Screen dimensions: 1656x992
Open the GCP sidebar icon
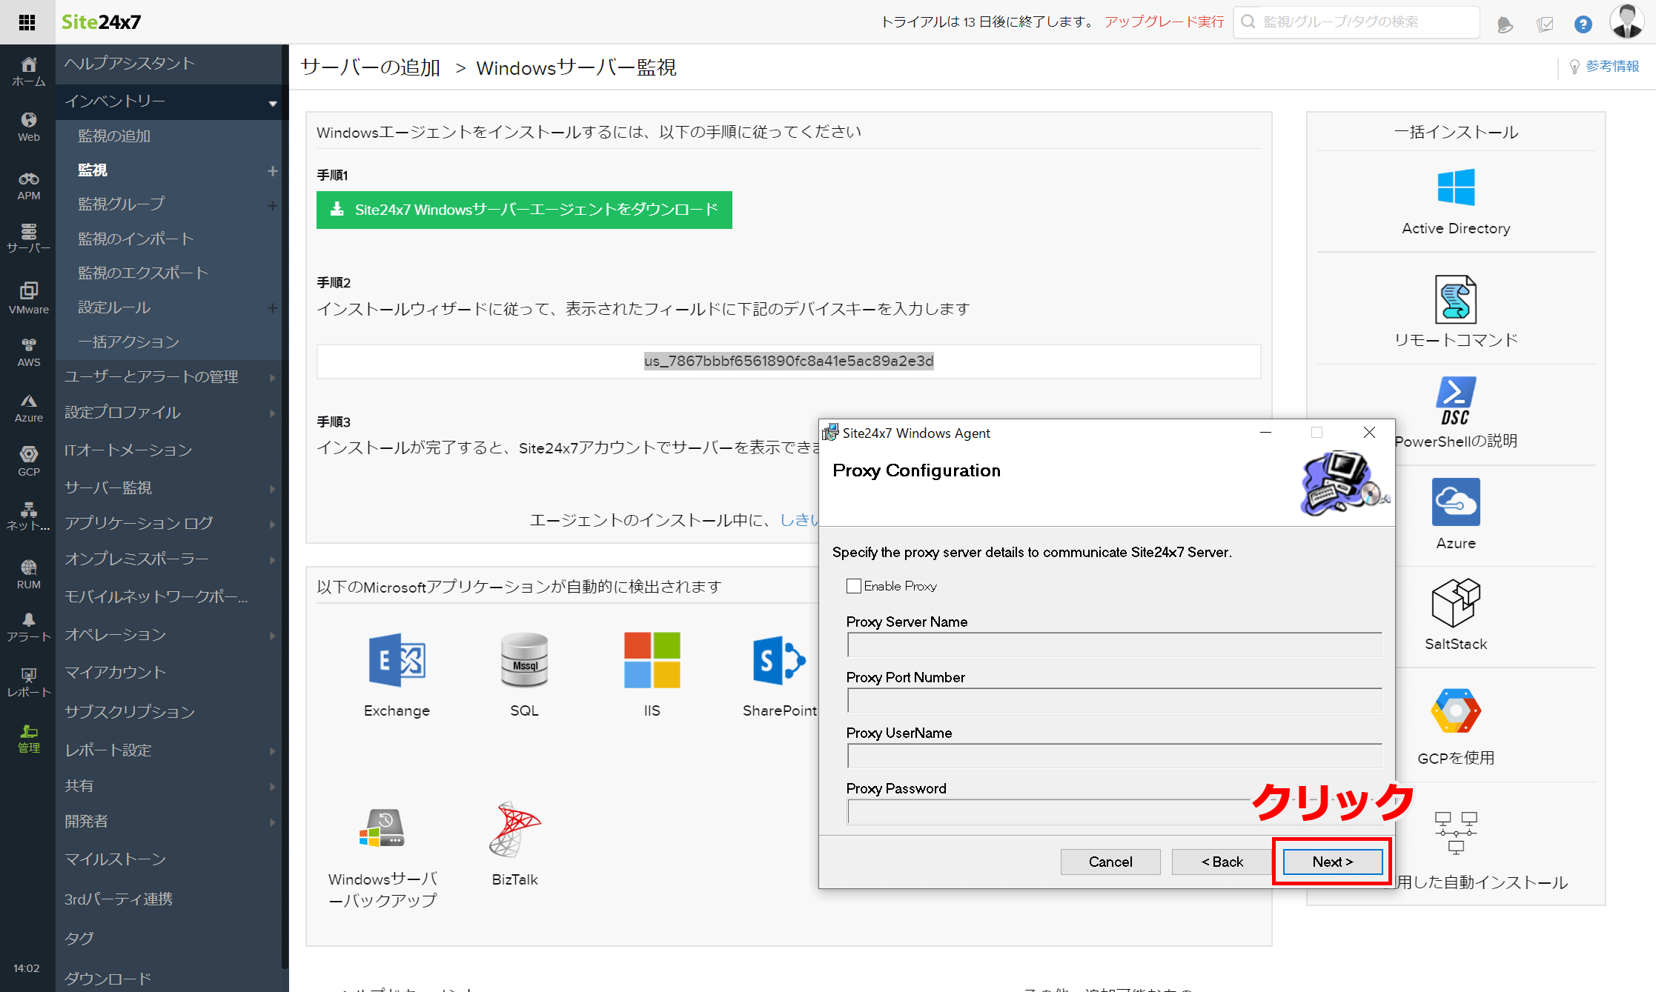[28, 461]
